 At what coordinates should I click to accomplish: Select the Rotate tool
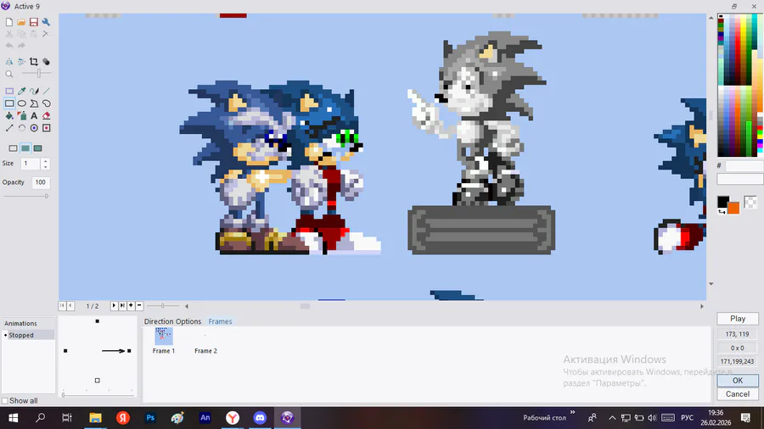pos(21,128)
